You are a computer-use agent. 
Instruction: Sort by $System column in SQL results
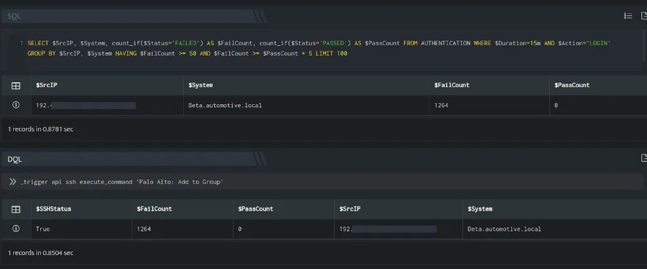201,85
